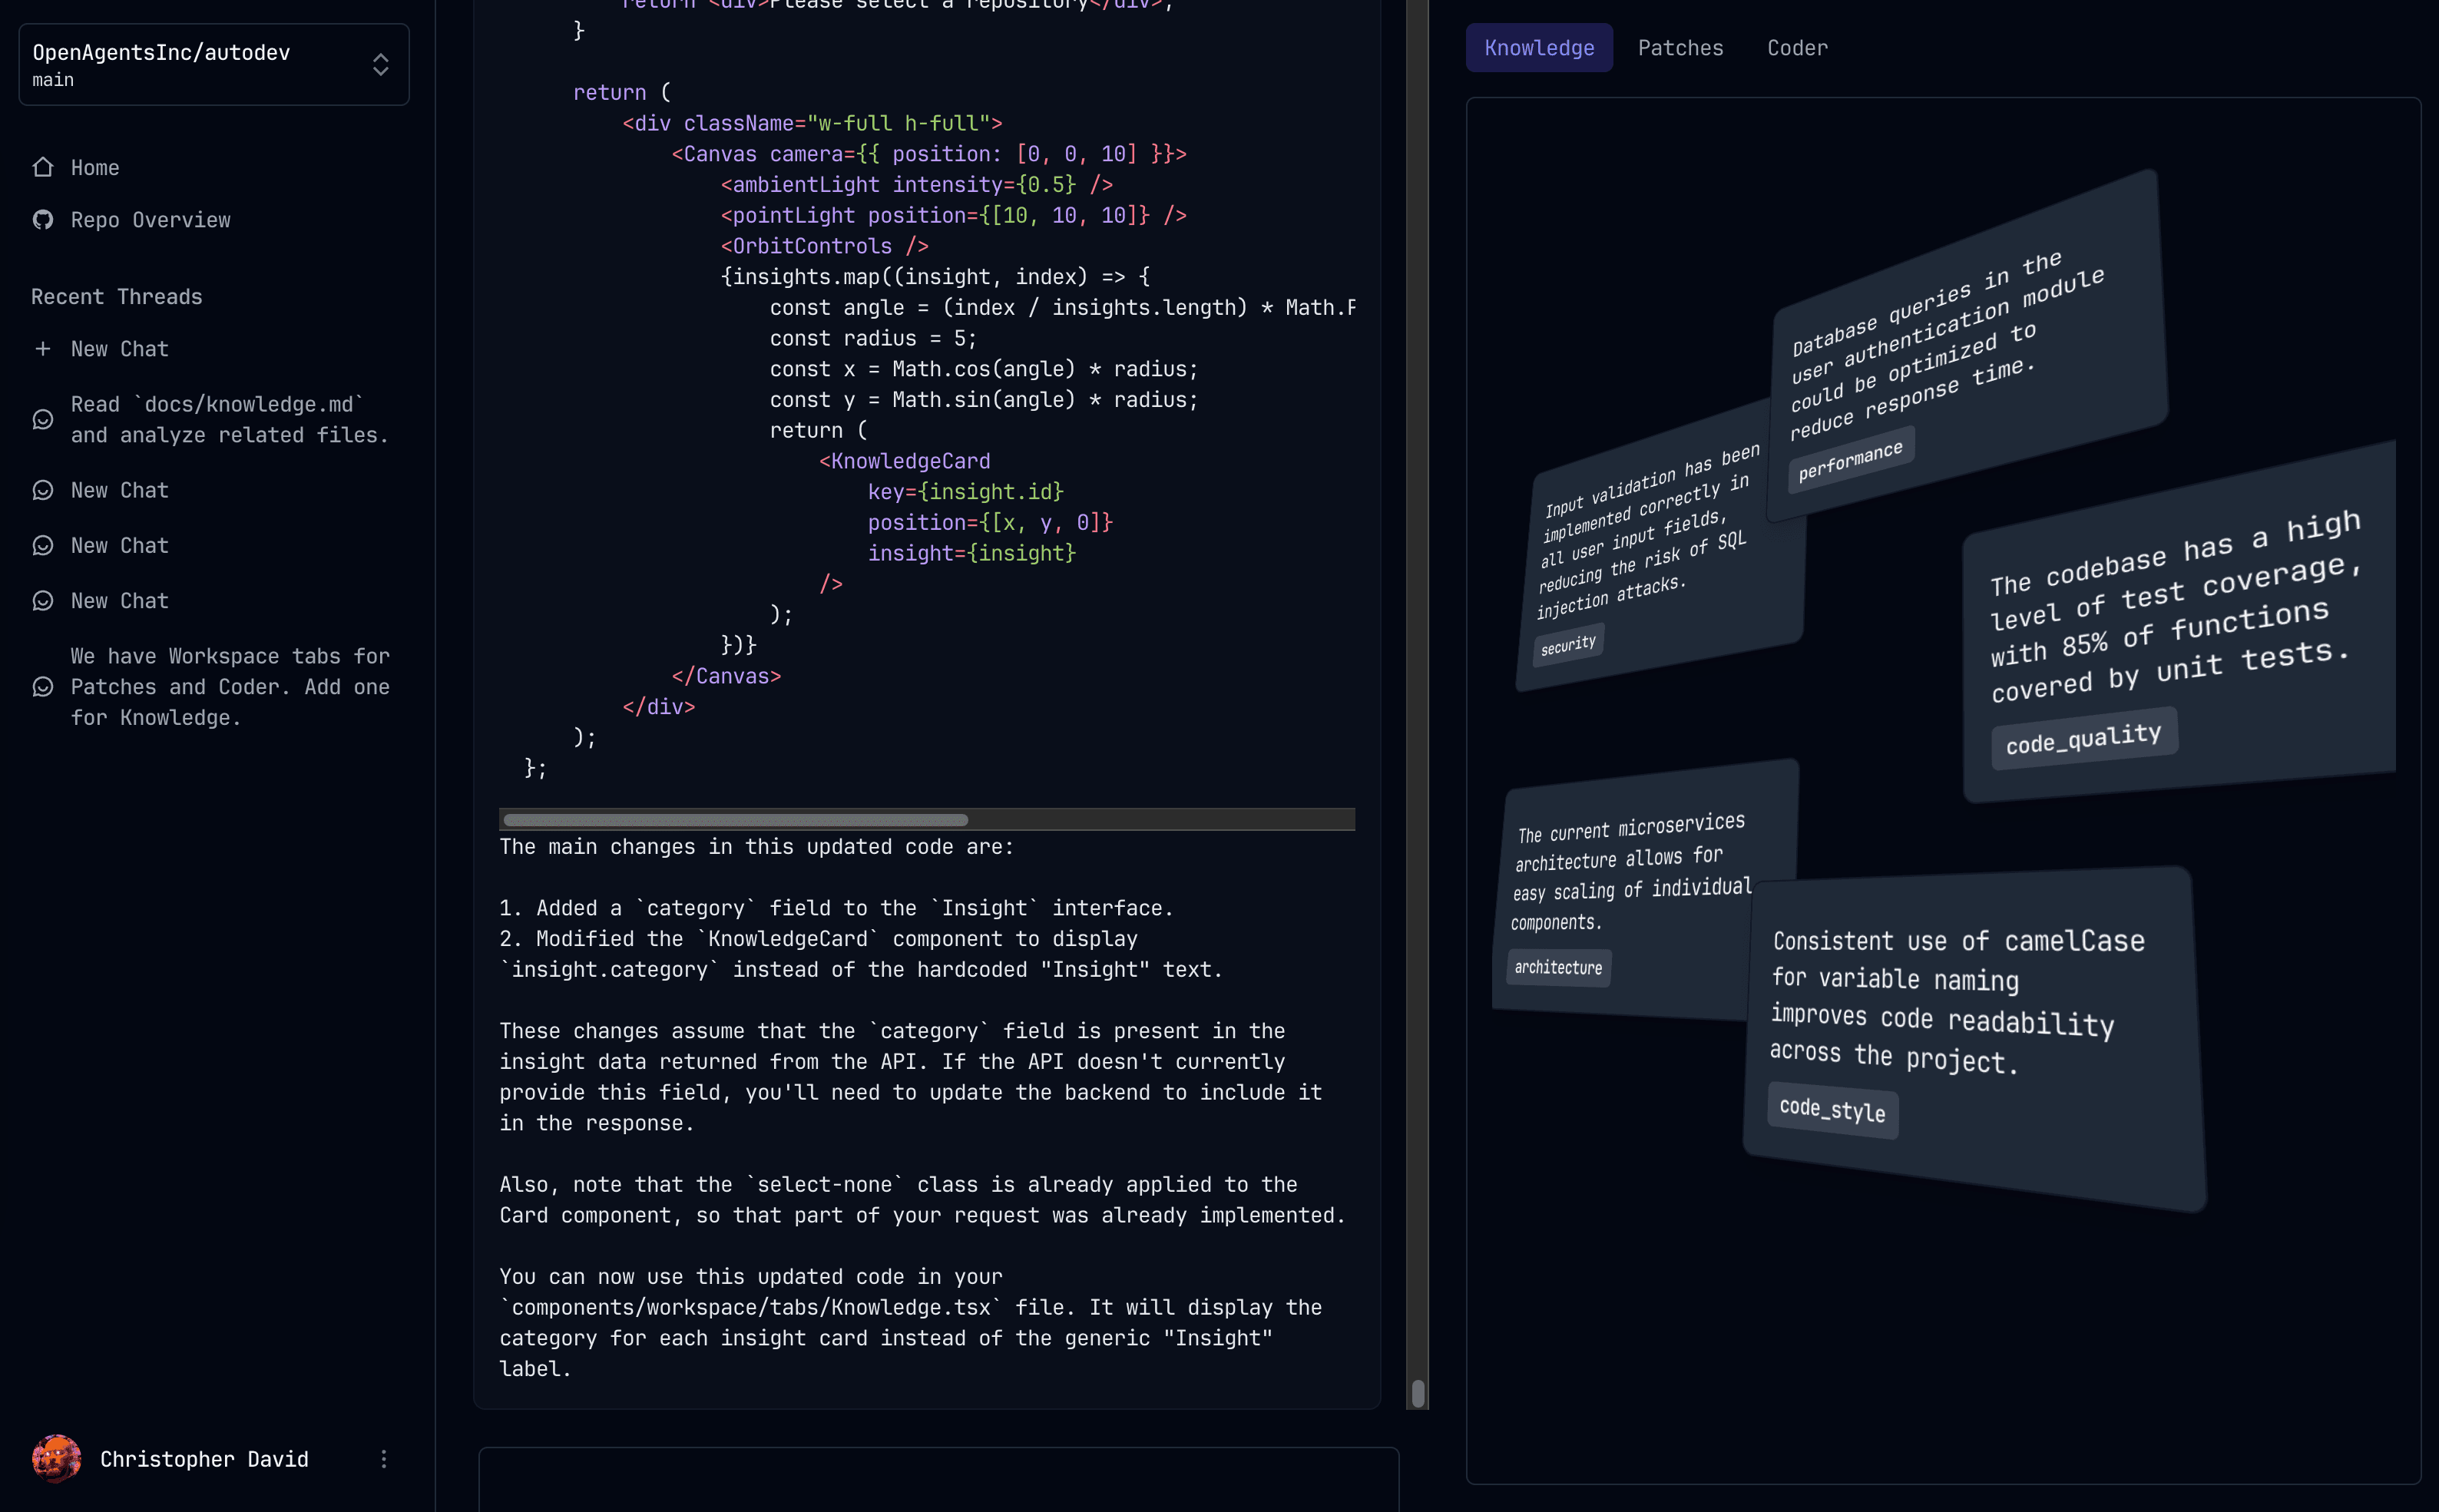Click the plus icon to start New Chat

(43, 348)
